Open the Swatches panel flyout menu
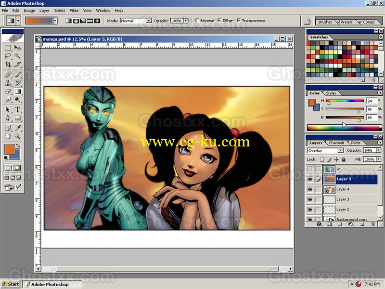This screenshot has width=385, height=289. pyautogui.click(x=381, y=37)
